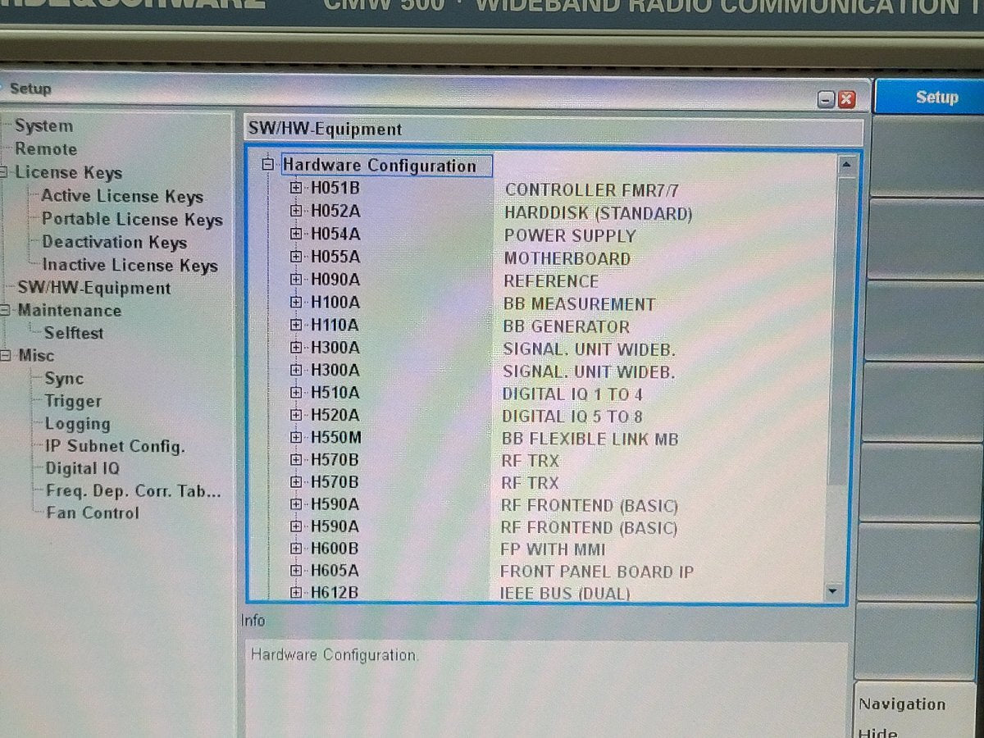
Task: Expand the H051B hardware node
Action: coord(295,188)
